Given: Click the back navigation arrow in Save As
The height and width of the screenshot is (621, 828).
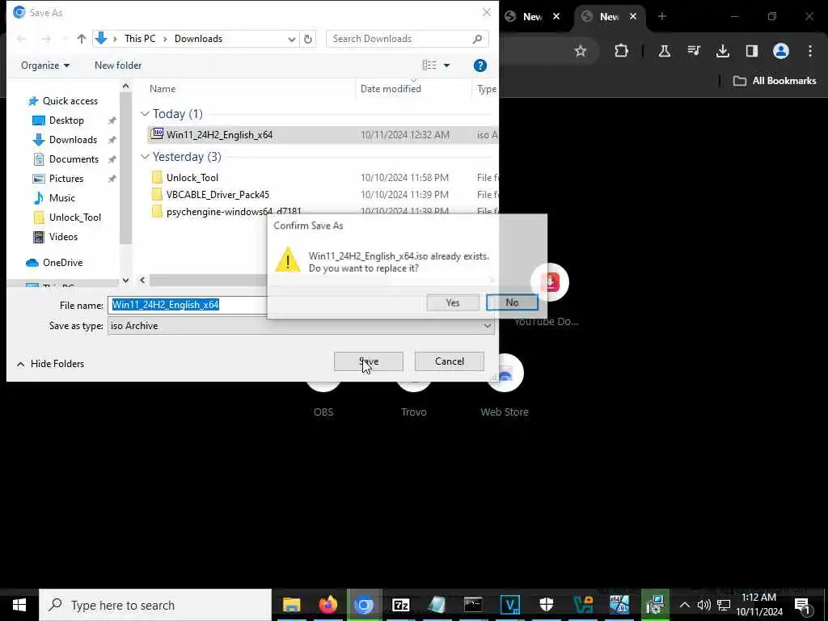Looking at the screenshot, I should point(22,39).
